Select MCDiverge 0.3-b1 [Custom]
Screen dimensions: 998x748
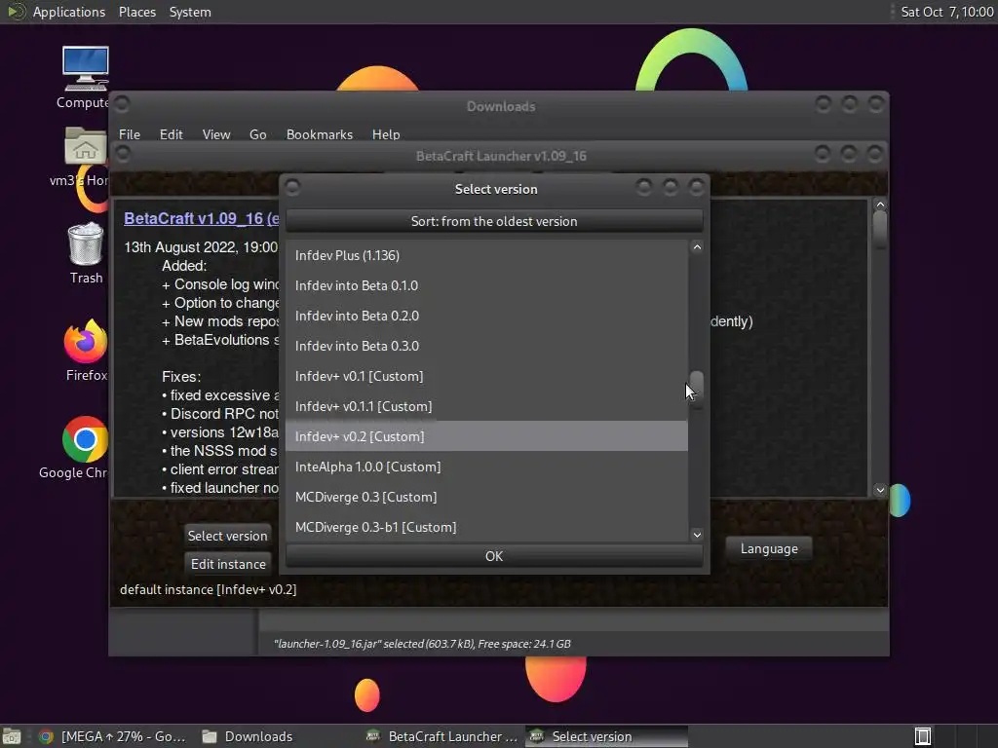pos(486,527)
